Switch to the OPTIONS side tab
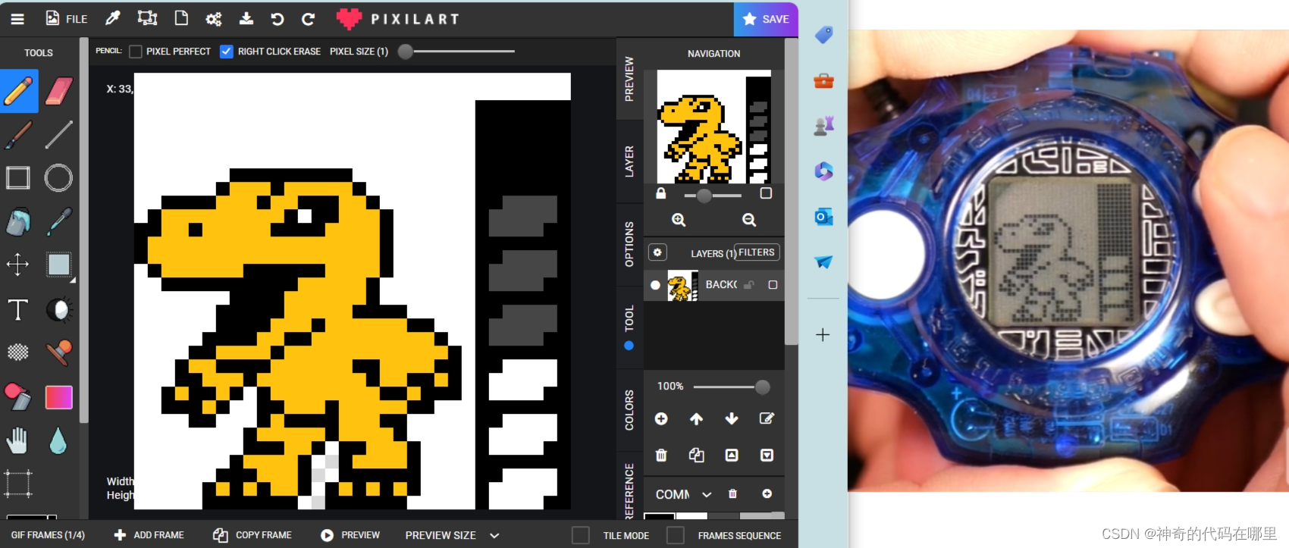This screenshot has height=548, width=1289. (x=629, y=244)
